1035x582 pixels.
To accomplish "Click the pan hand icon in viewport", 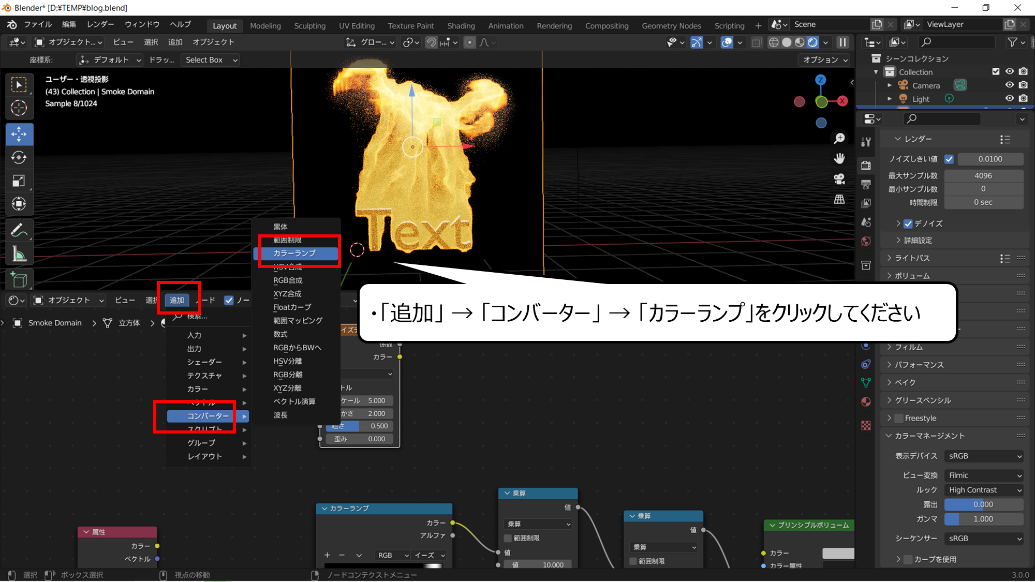I will click(839, 158).
